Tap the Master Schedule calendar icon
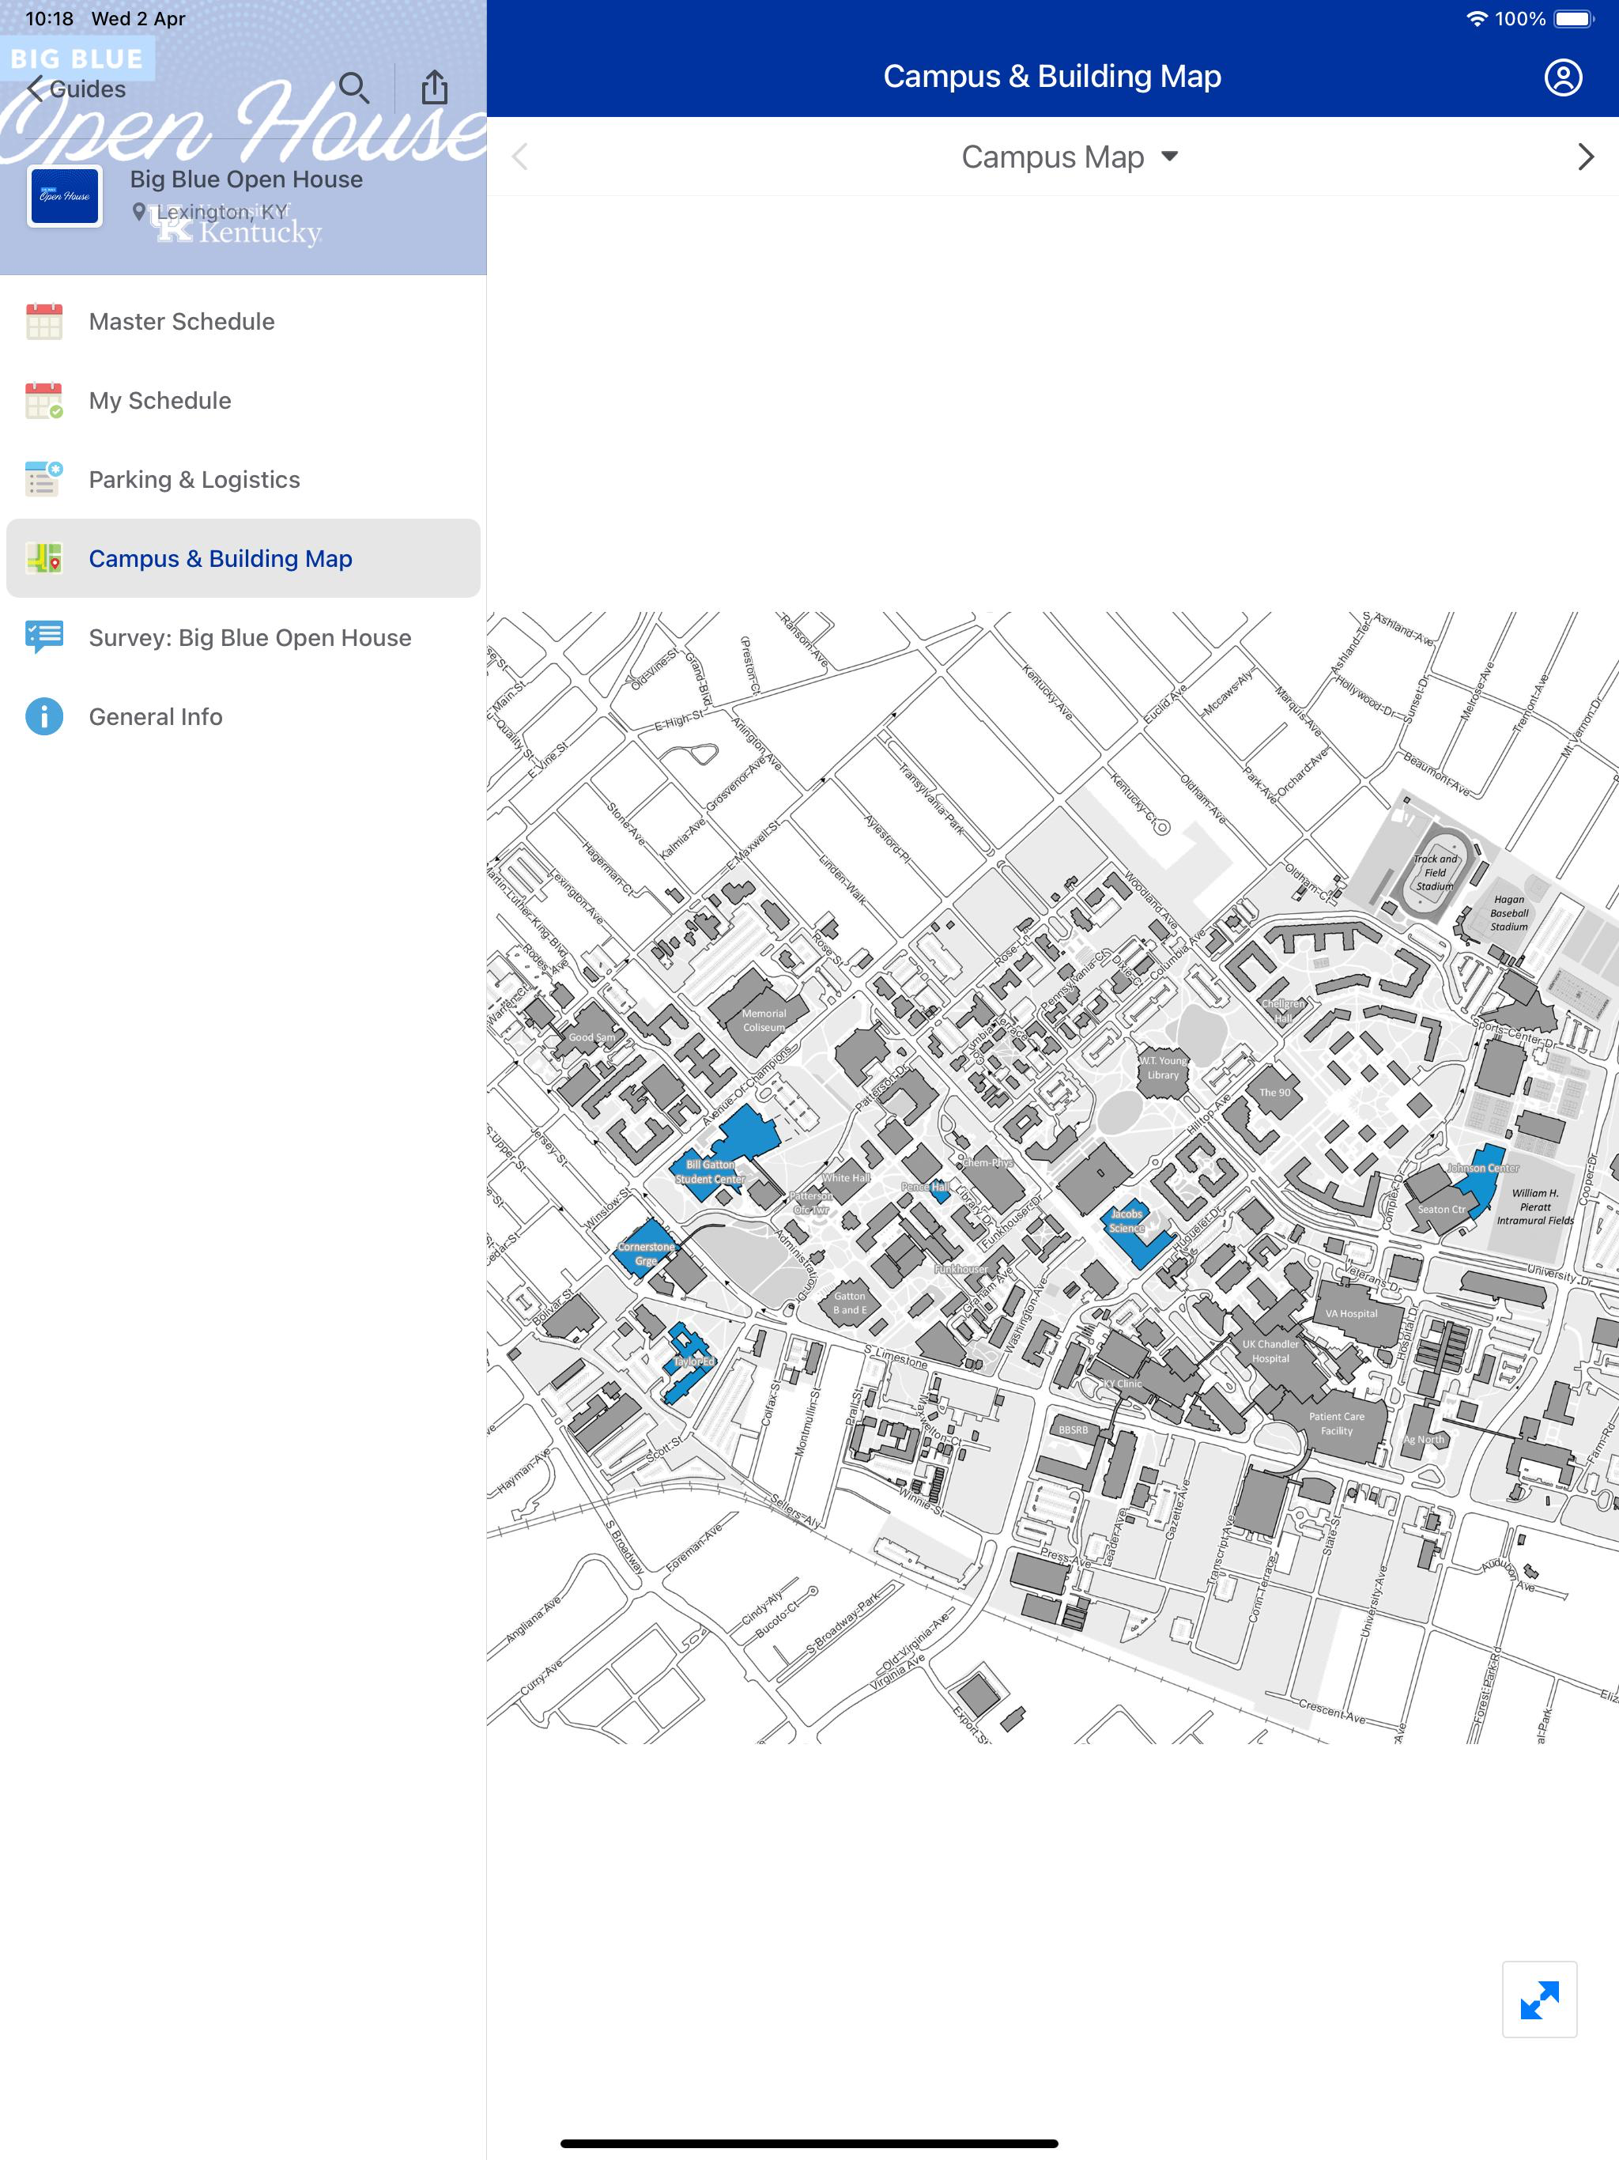Image resolution: width=1619 pixels, height=2160 pixels. [44, 321]
